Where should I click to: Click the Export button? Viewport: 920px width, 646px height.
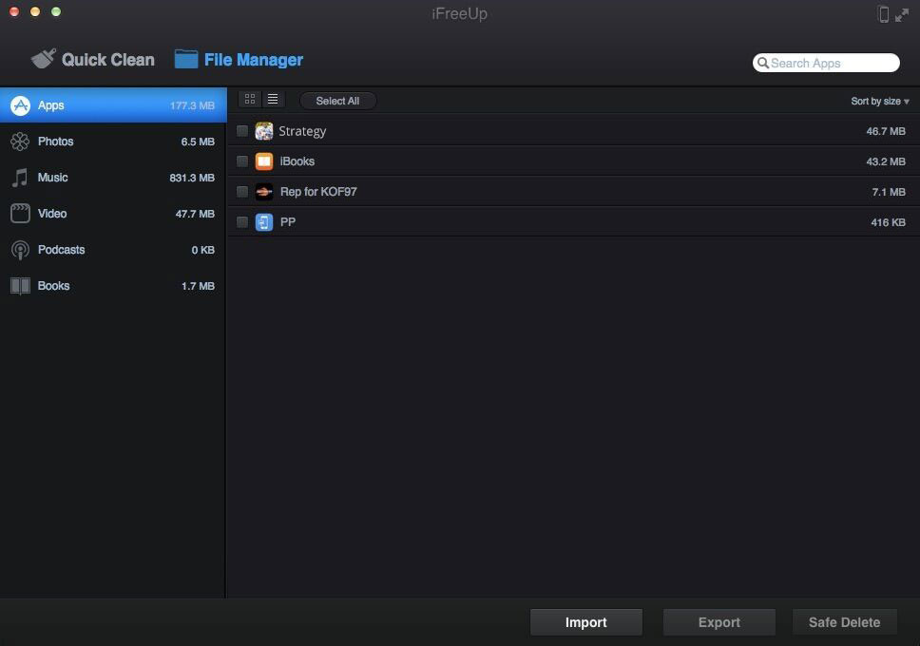click(719, 622)
